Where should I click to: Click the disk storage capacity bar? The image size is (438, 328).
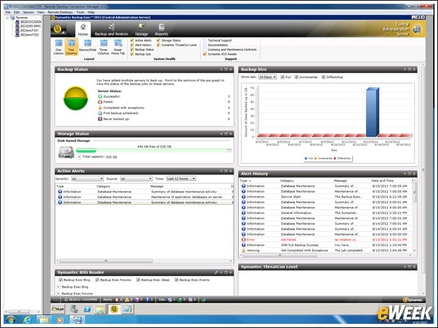pyautogui.click(x=154, y=150)
